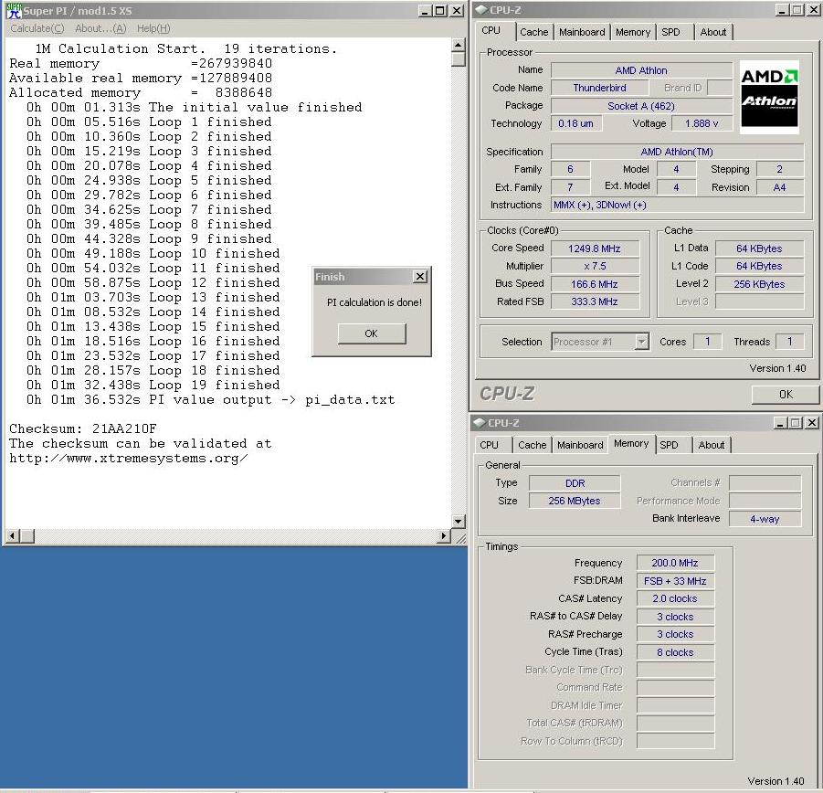
Task: Click the Cores value field
Action: 708,342
